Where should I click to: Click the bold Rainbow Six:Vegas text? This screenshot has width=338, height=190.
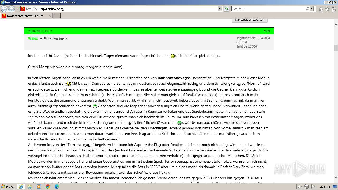[174, 78]
